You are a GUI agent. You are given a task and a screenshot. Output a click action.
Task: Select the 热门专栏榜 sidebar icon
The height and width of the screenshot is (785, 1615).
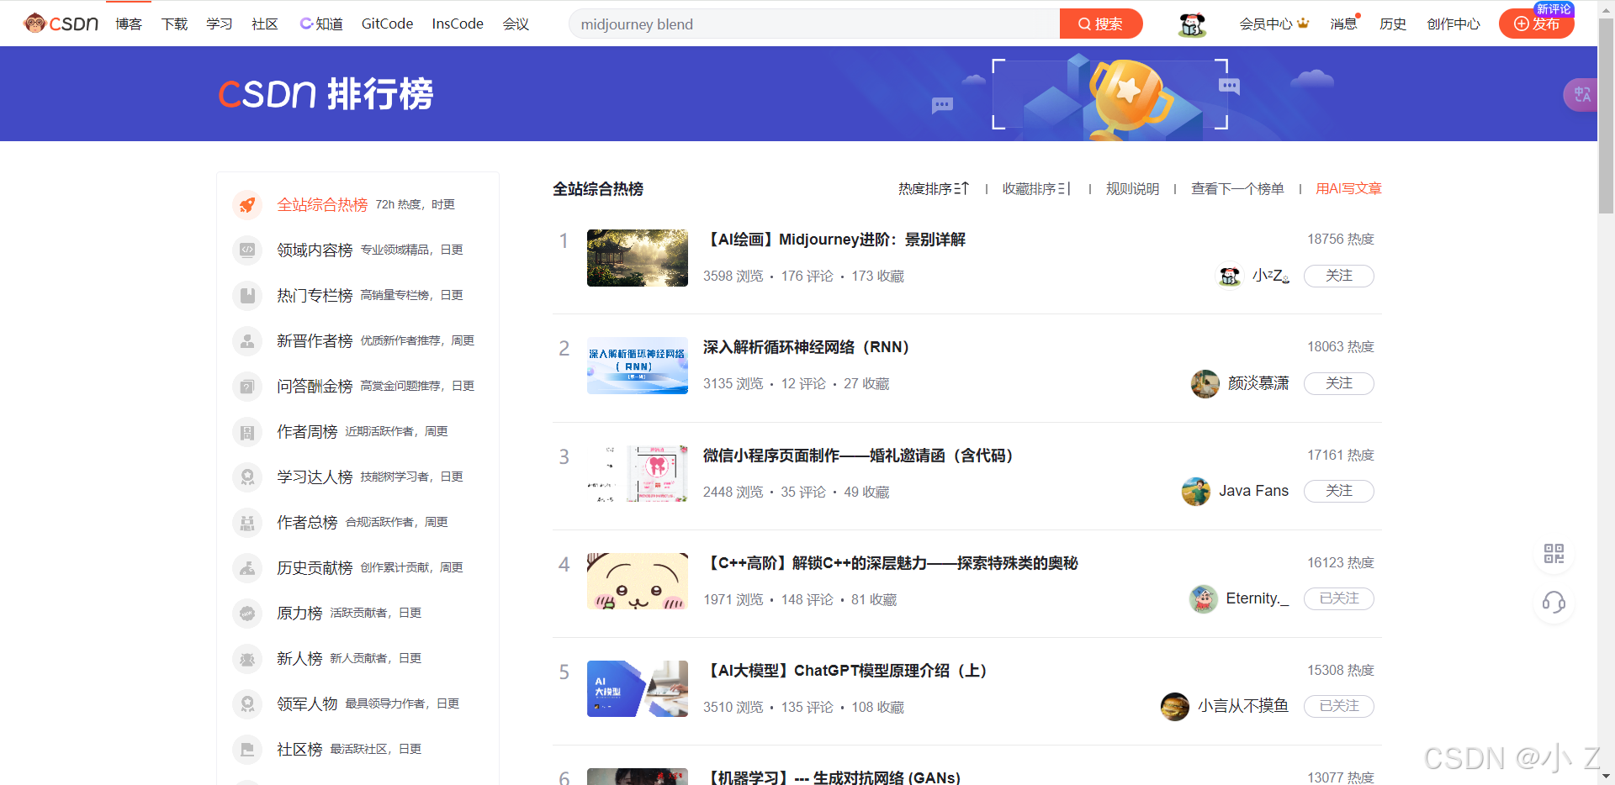coord(247,295)
